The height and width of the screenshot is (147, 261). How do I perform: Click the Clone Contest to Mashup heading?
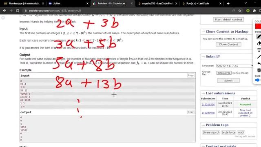tap(227, 31)
